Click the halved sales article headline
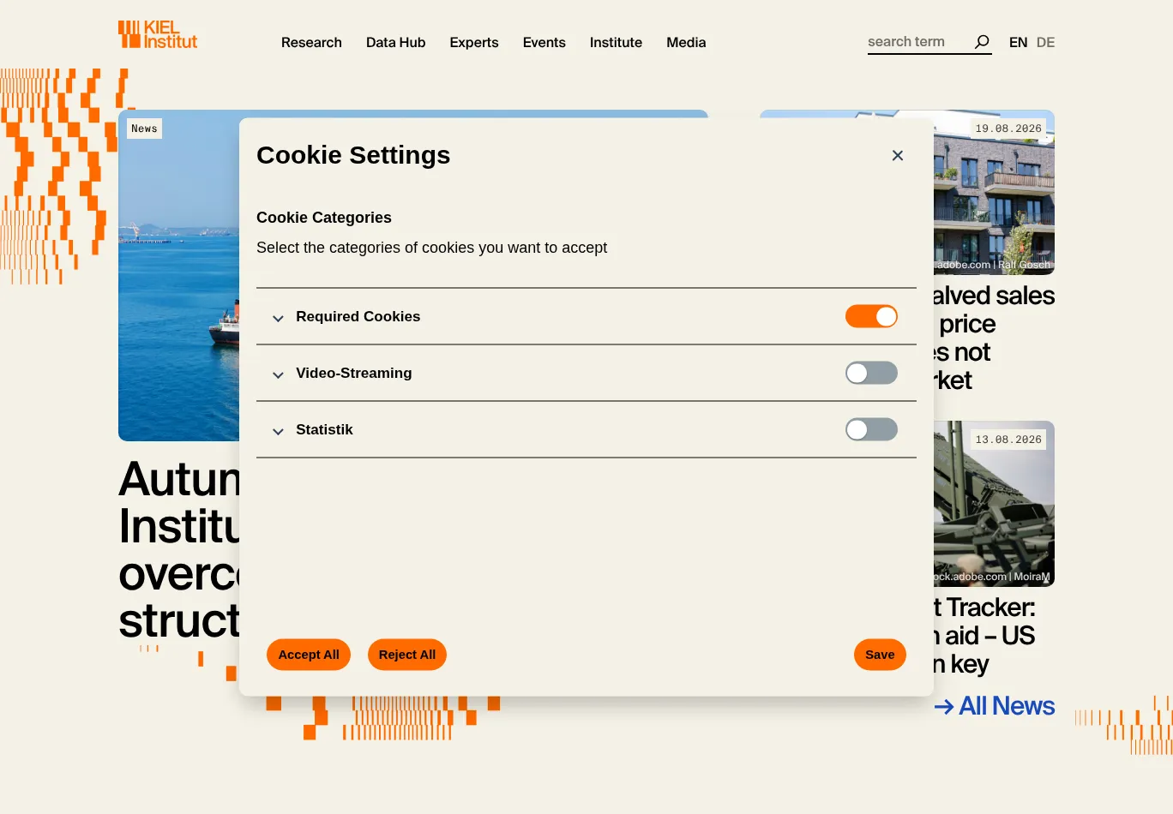 [994, 338]
